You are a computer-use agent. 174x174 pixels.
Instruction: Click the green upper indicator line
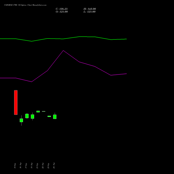(63, 39)
